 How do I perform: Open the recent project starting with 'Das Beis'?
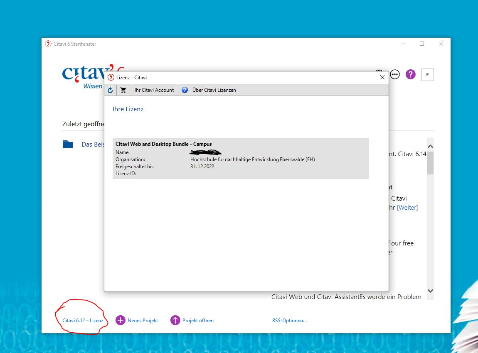(x=93, y=145)
